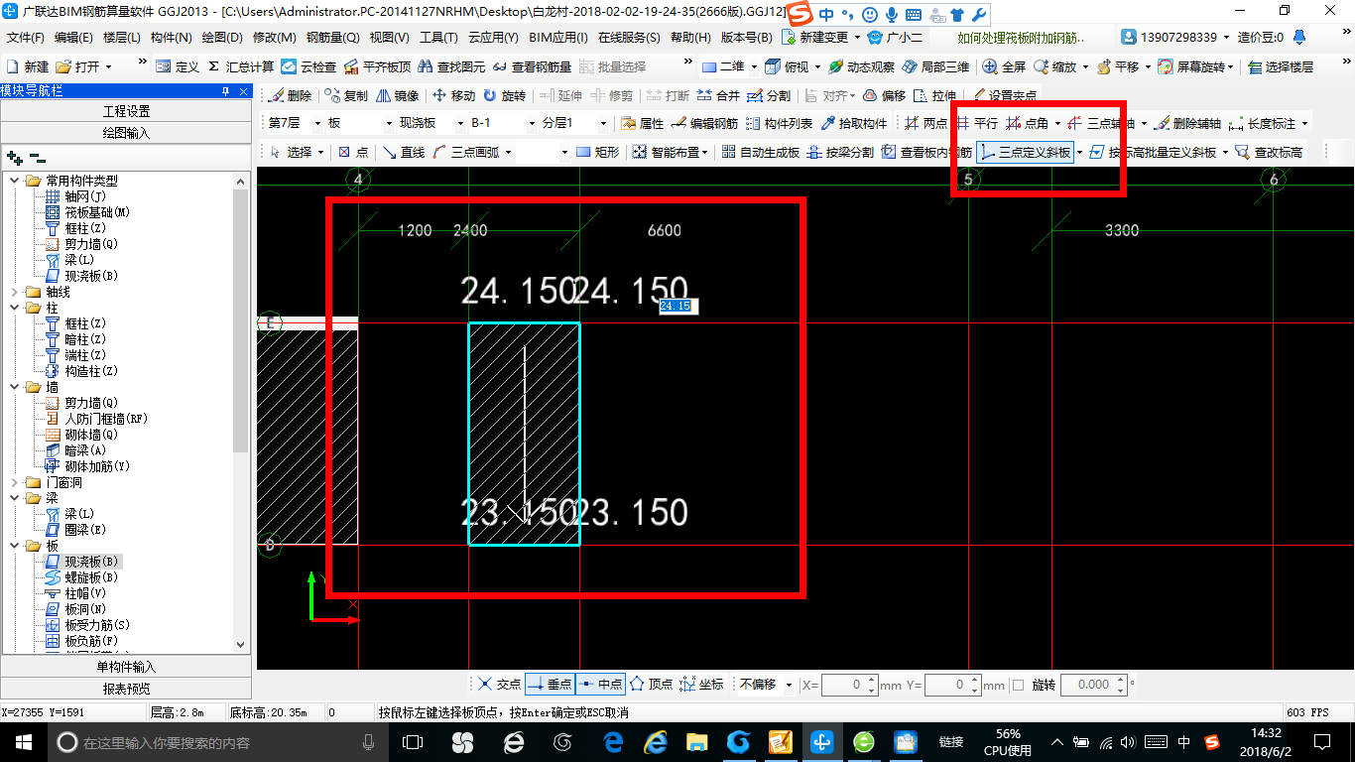Toggle 顶点 vertex snap
Image resolution: width=1355 pixels, height=762 pixels.
click(x=651, y=685)
